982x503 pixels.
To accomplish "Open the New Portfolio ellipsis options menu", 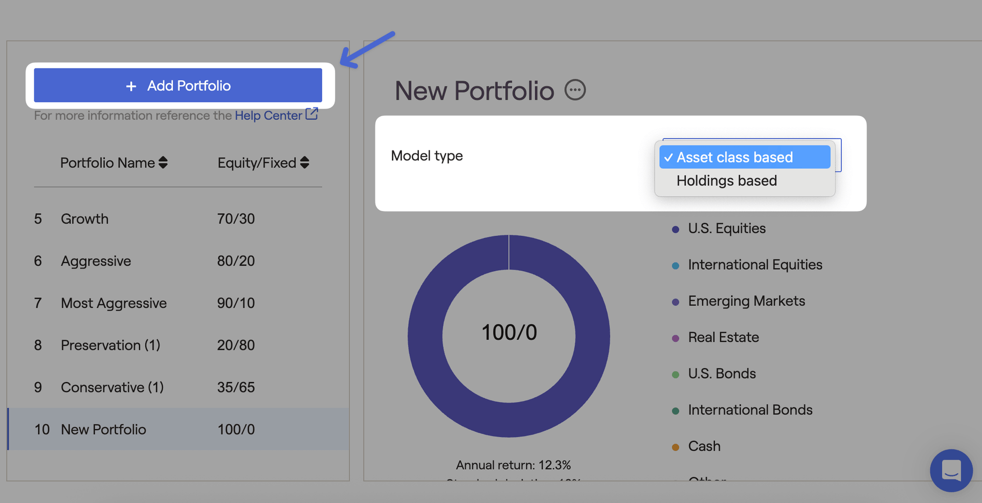I will (575, 90).
